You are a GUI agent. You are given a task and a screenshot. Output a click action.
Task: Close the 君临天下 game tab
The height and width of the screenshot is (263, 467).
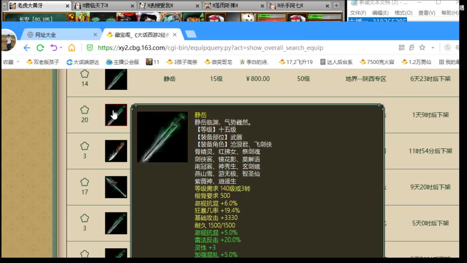(x=133, y=5)
